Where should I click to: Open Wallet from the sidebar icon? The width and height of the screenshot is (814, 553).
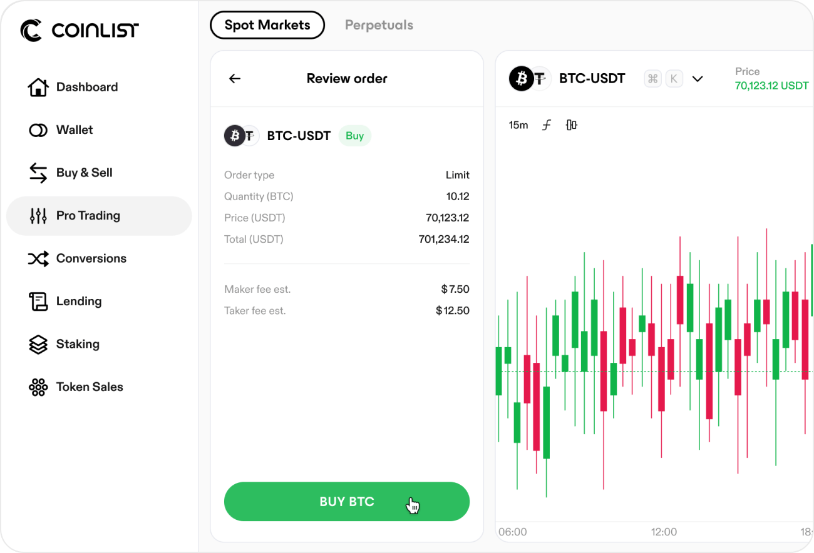38,130
